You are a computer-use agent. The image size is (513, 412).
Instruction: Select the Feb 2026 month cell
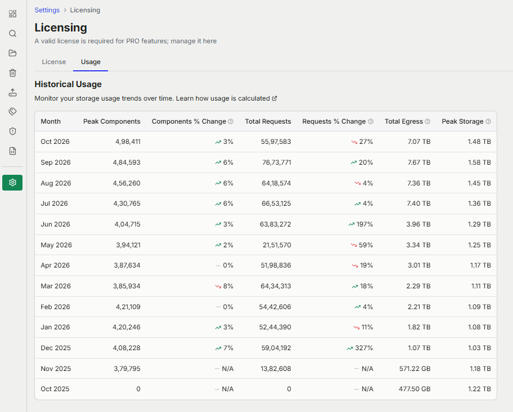point(55,307)
